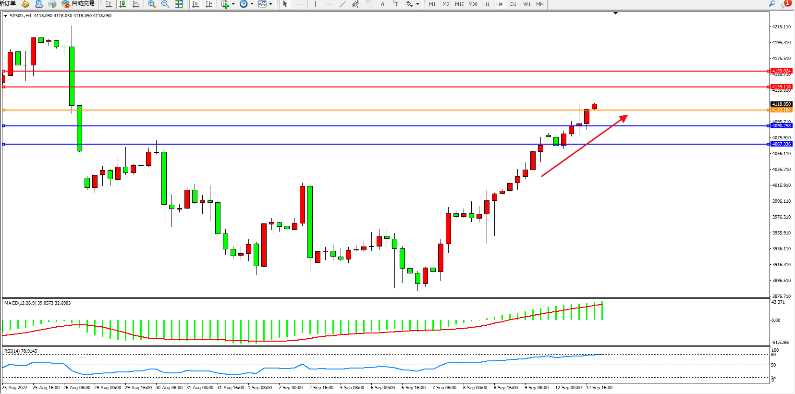Click the Zoom Out magnifier icon

(x=165, y=4)
